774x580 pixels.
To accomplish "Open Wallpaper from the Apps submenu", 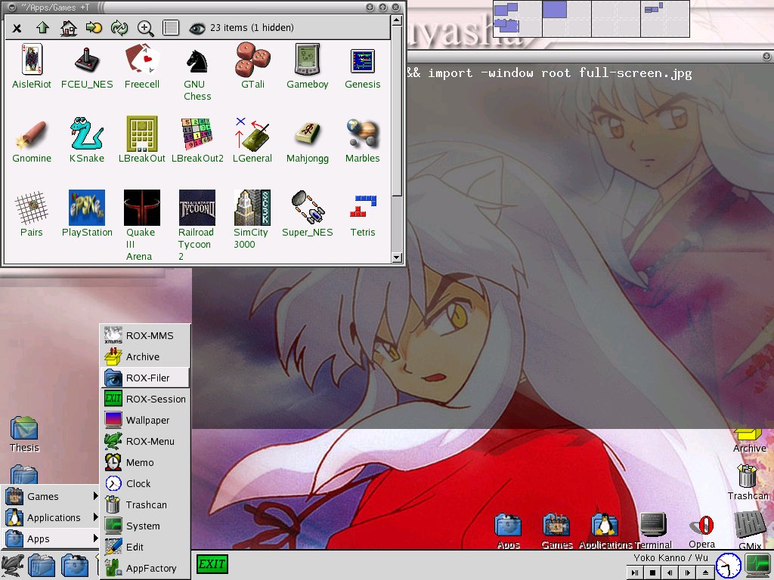I will [x=145, y=420].
